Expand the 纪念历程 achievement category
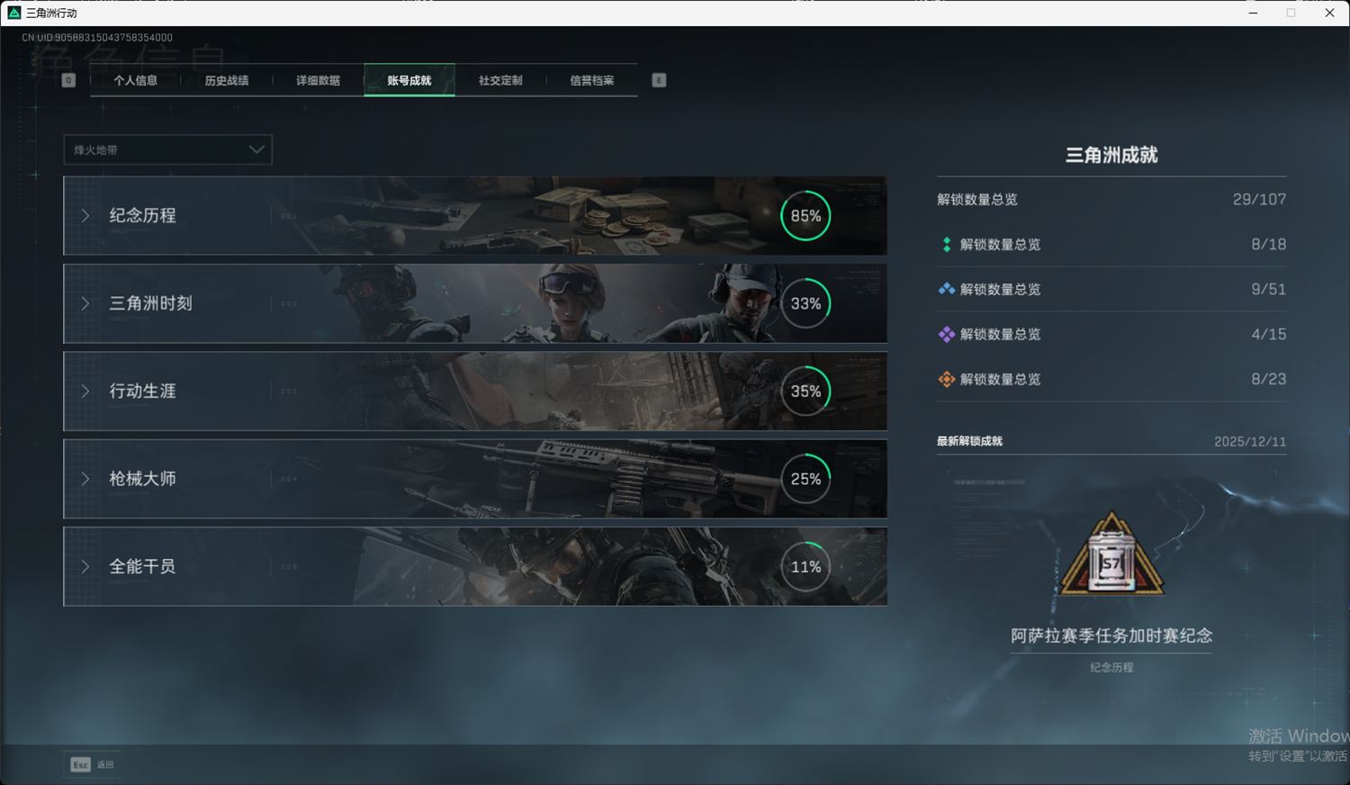 (x=142, y=216)
